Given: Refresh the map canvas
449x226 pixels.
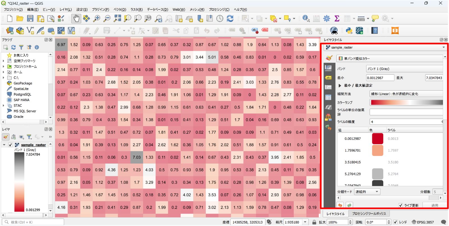Looking at the screenshot, I should tap(230, 19).
